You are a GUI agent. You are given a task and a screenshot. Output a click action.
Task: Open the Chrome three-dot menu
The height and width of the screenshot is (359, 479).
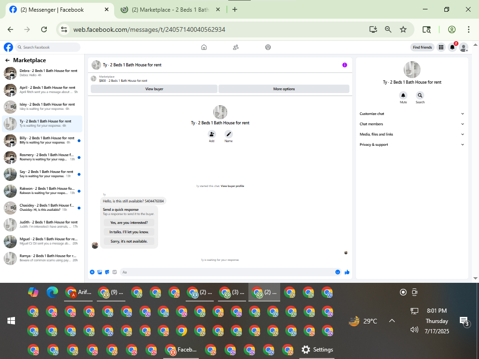pyautogui.click(x=469, y=29)
